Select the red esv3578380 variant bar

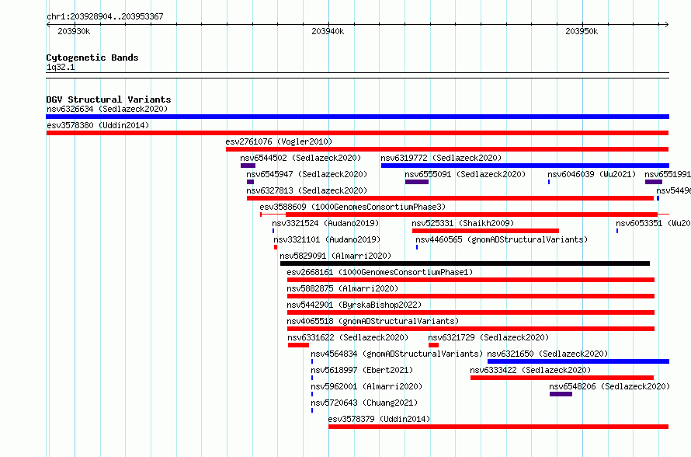357,133
